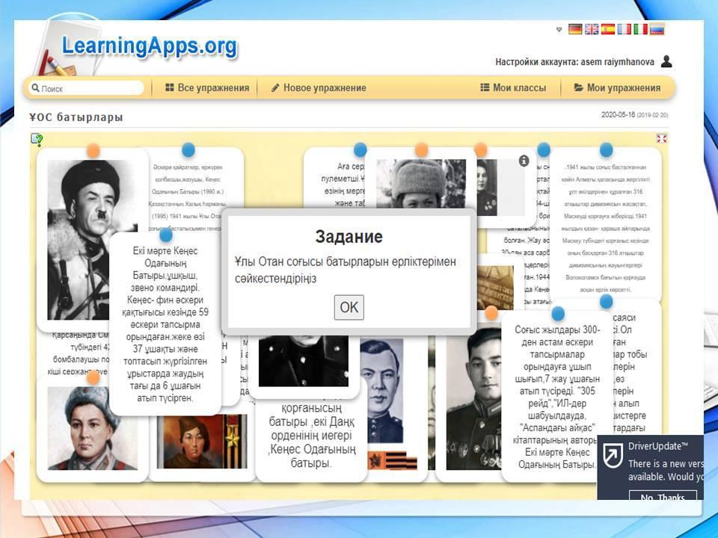Click the info icon on the photo card
Image resolution: width=718 pixels, height=538 pixels.
524,161
